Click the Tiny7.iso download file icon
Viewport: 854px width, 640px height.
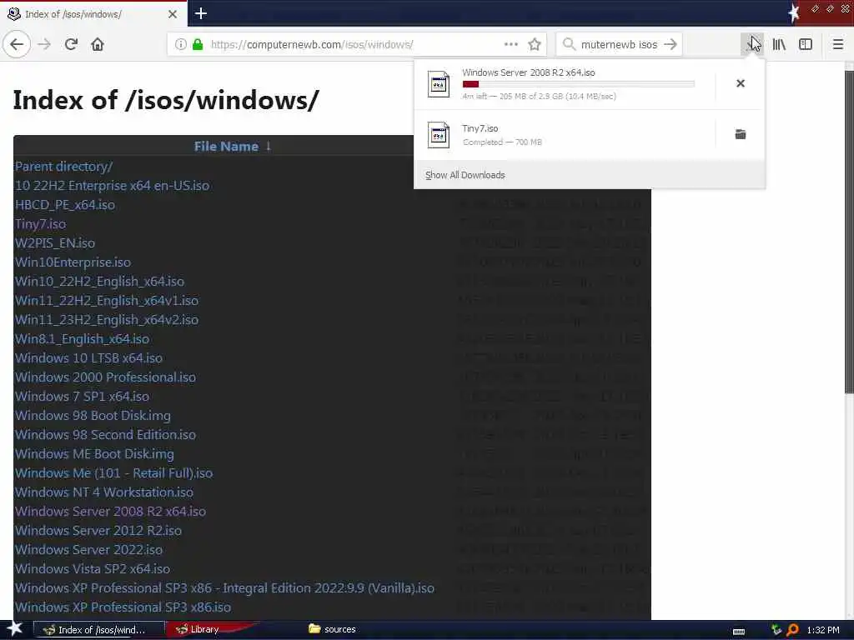439,135
